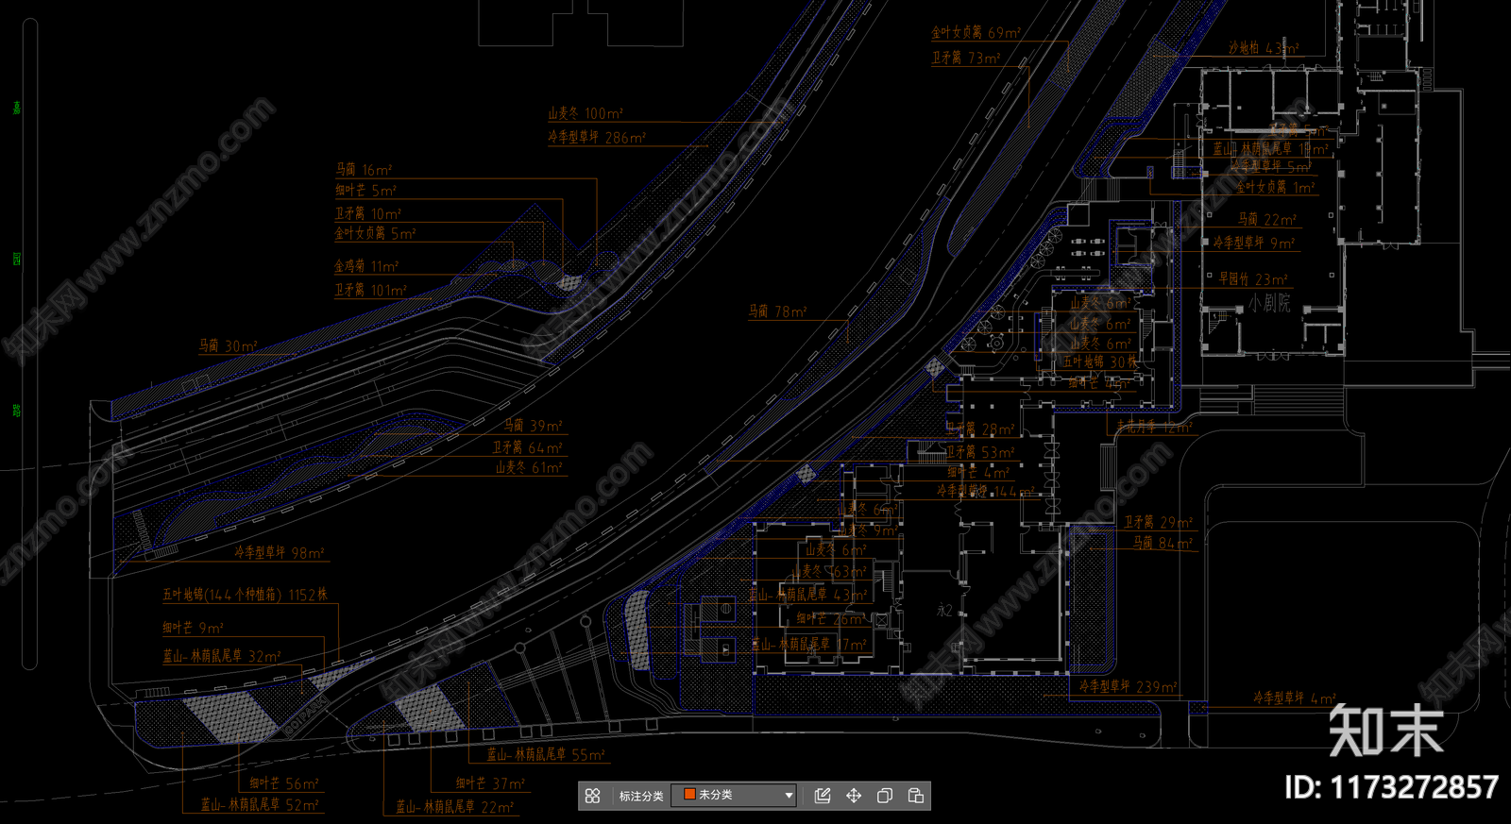Click the paste clipboard icon
This screenshot has width=1511, height=824.
916,796
